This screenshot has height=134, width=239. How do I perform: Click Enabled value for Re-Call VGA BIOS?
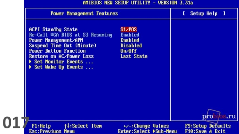(130, 35)
